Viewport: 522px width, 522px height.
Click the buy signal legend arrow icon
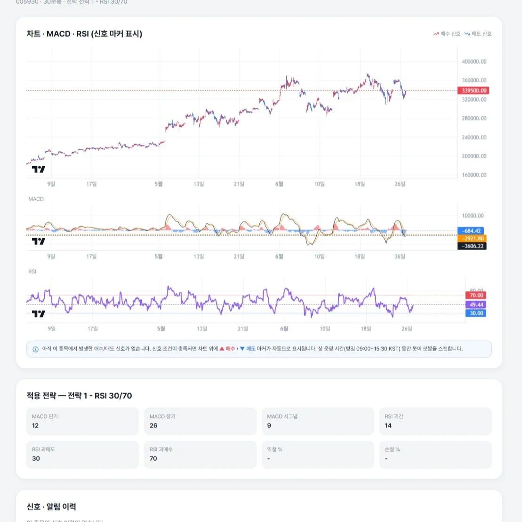(x=436, y=33)
